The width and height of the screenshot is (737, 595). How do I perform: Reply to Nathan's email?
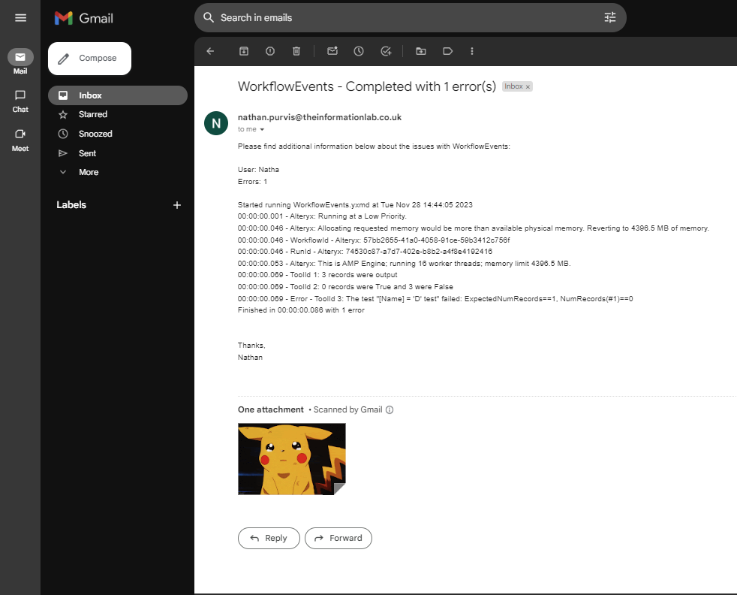(269, 538)
